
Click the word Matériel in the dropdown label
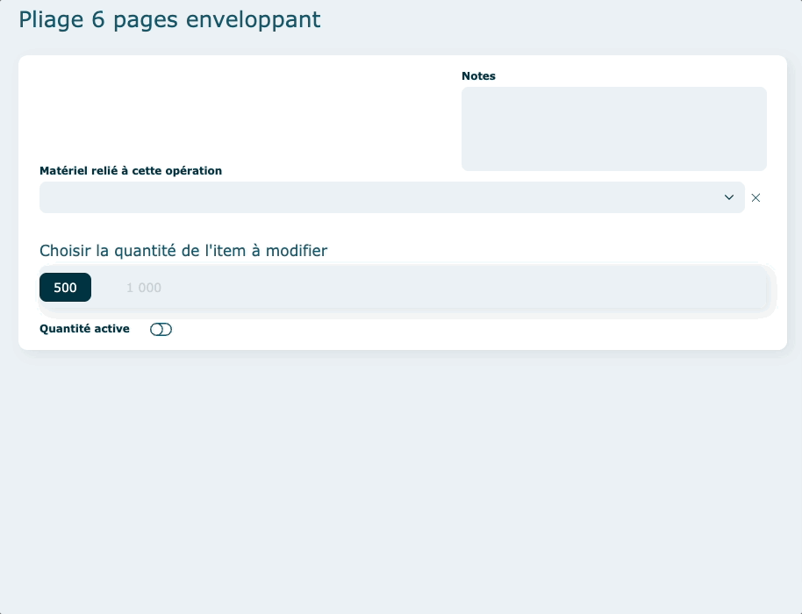[63, 171]
